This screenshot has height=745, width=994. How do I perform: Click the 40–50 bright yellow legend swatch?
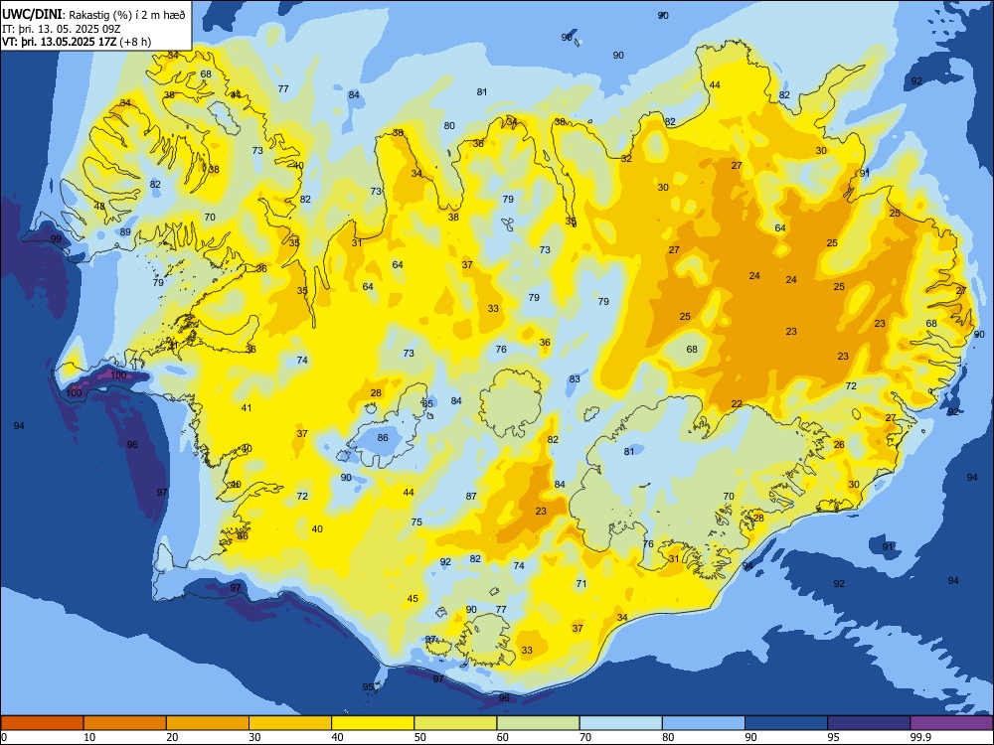[373, 723]
